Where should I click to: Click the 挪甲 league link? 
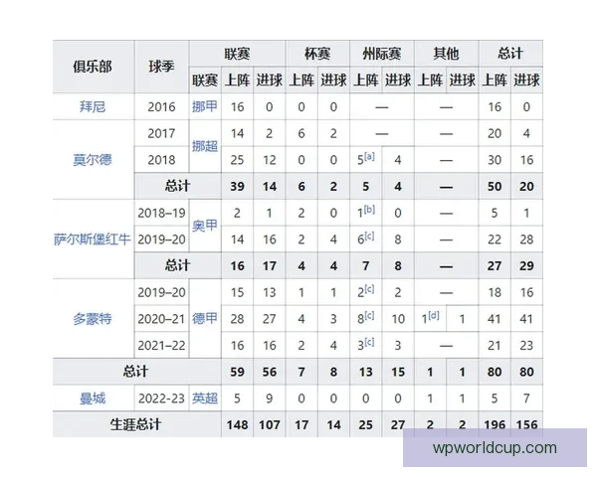[205, 106]
